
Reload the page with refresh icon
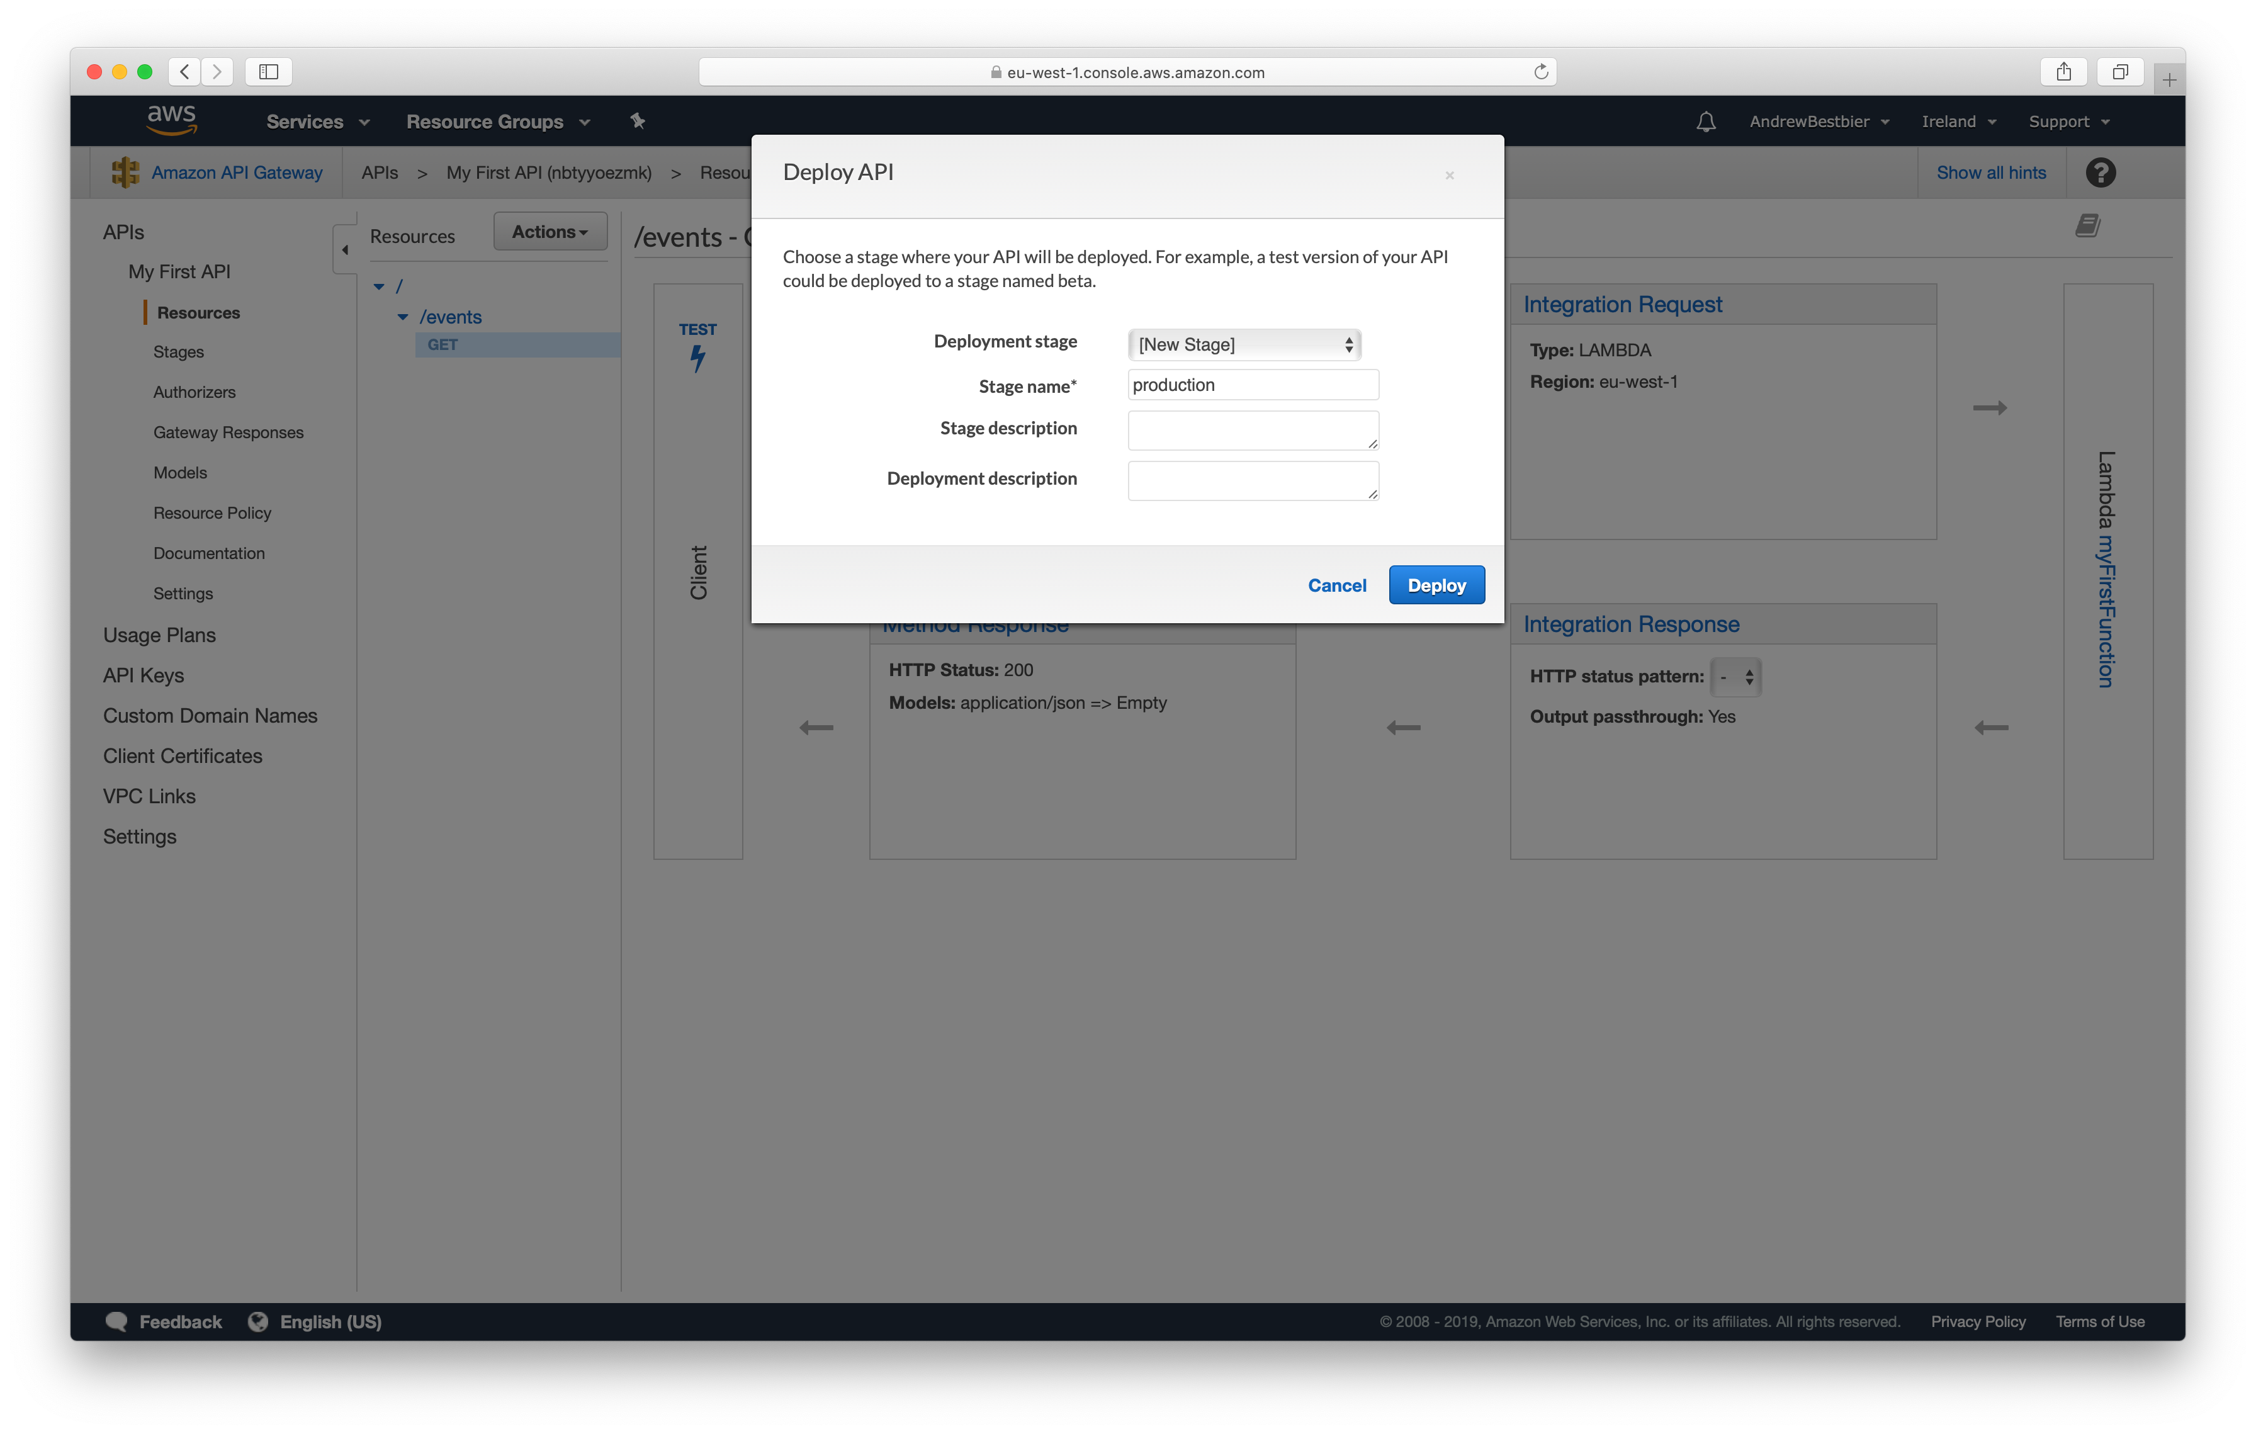tap(1540, 72)
